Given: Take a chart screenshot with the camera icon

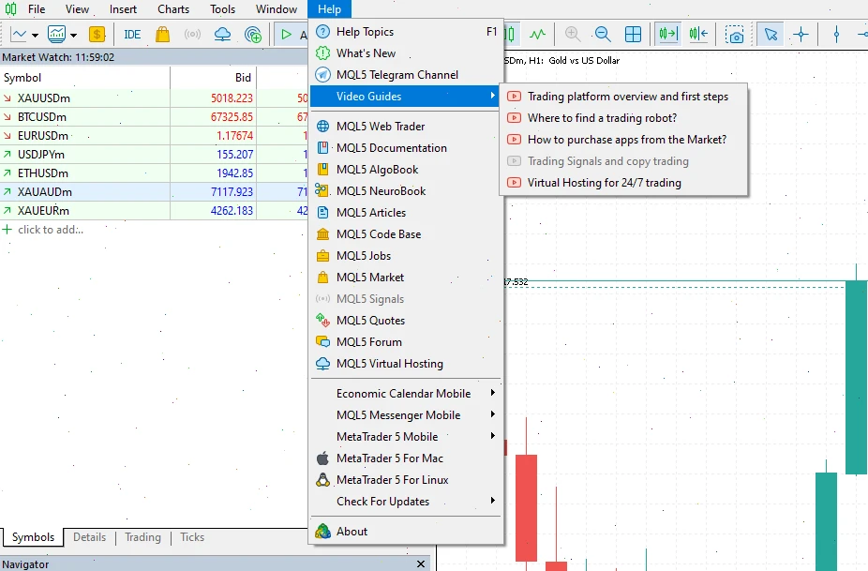Looking at the screenshot, I should click(737, 34).
